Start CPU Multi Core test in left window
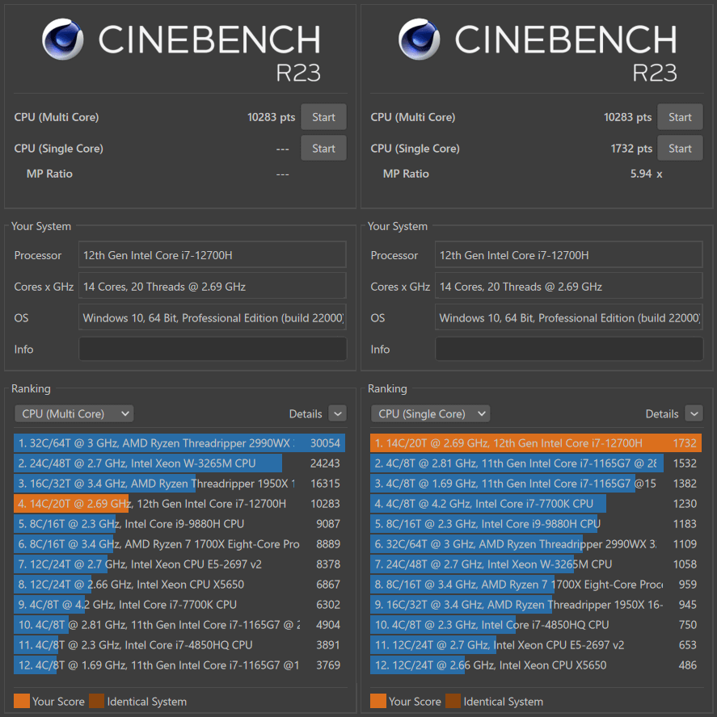Viewport: 717px width, 717px height. pyautogui.click(x=323, y=117)
